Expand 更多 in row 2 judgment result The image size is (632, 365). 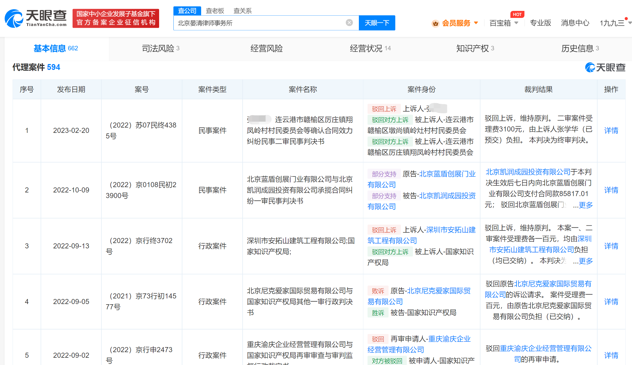[586, 205]
